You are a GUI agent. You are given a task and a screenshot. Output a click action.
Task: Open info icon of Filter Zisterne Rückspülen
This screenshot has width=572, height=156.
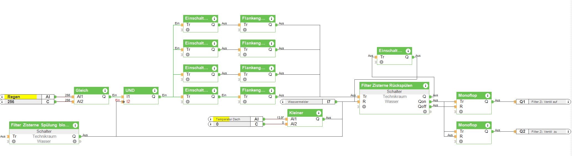425,85
